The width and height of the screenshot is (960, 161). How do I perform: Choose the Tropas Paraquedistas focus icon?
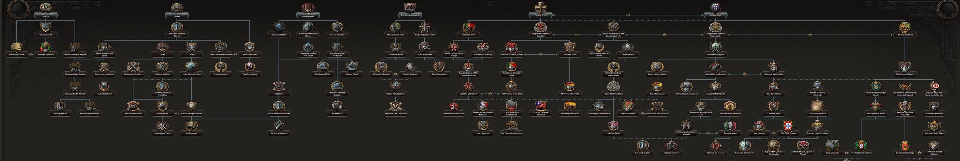tap(395, 86)
